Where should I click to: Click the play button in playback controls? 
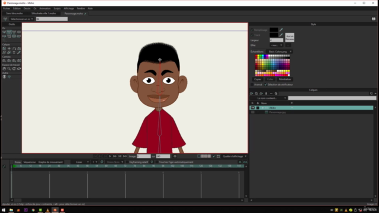click(110, 156)
